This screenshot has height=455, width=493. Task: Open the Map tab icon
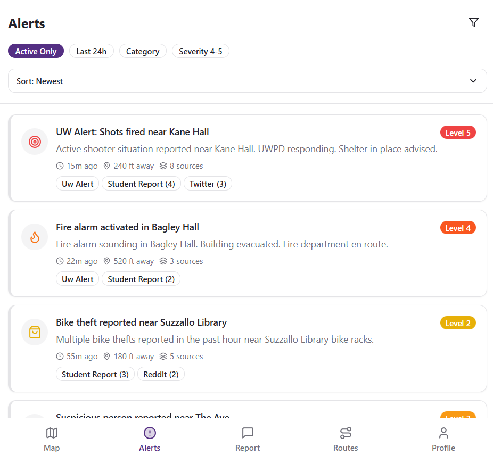tap(52, 433)
